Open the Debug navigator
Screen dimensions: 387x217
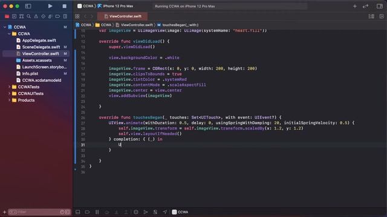[50, 16]
